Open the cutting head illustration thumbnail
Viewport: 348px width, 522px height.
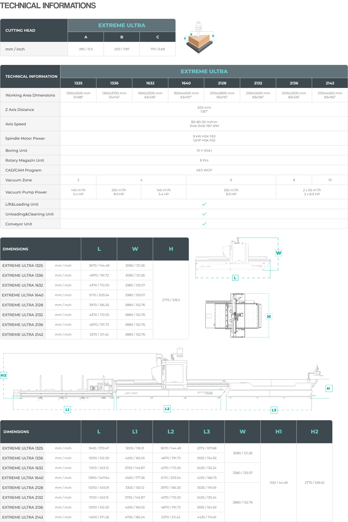tap(199, 38)
